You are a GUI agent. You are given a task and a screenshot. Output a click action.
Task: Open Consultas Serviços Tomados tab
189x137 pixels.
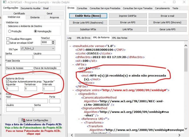(x=138, y=8)
